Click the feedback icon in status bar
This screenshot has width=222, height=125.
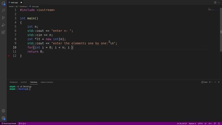click(215, 124)
